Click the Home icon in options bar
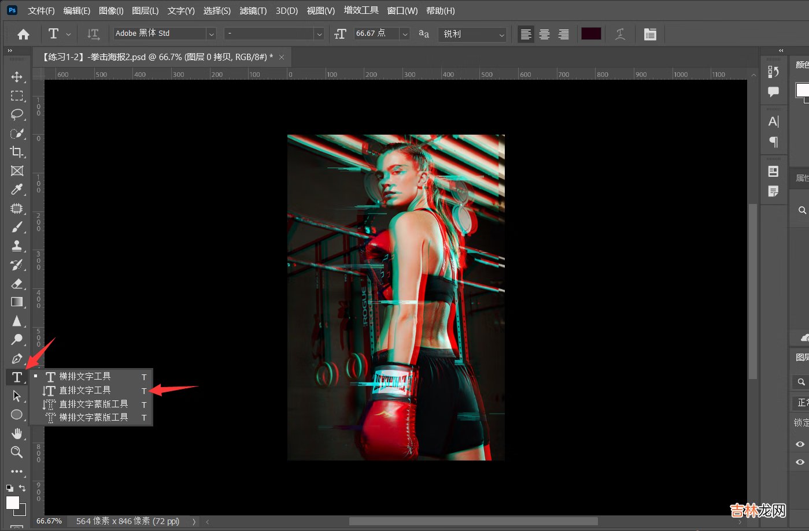 (x=23, y=34)
